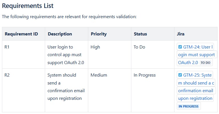
Task: Select the Jira column header
Action: 181,34
